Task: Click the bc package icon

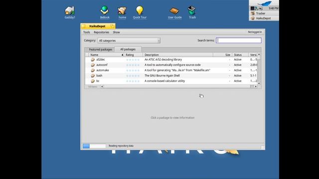Action: click(93, 81)
